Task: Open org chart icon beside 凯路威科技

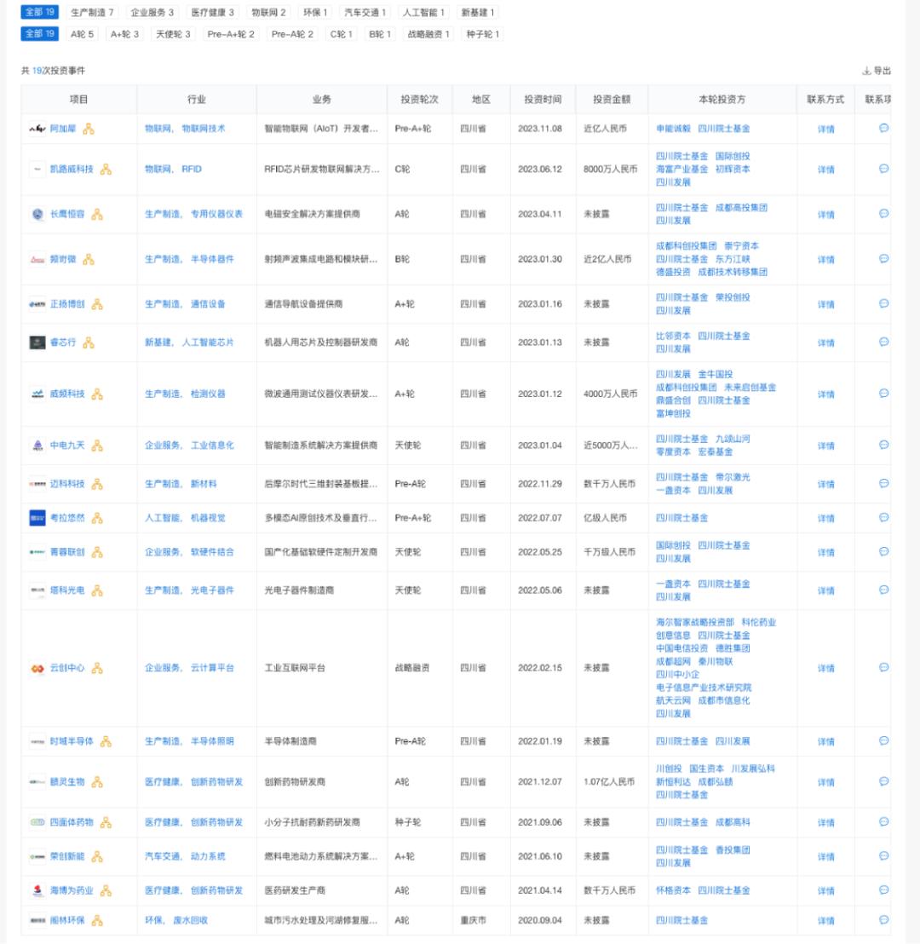Action: pos(106,170)
